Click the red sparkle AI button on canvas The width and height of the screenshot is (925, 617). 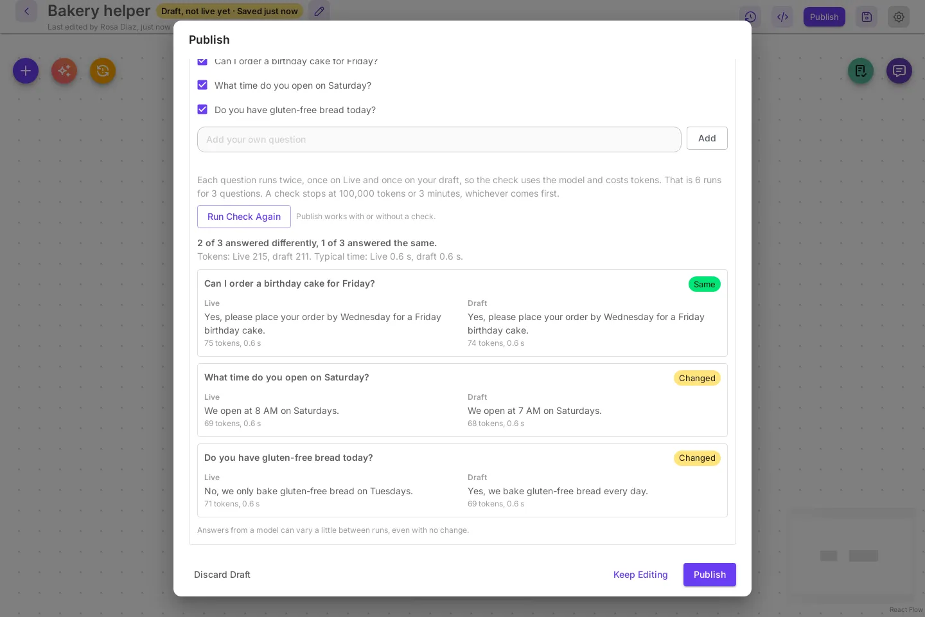pos(64,71)
